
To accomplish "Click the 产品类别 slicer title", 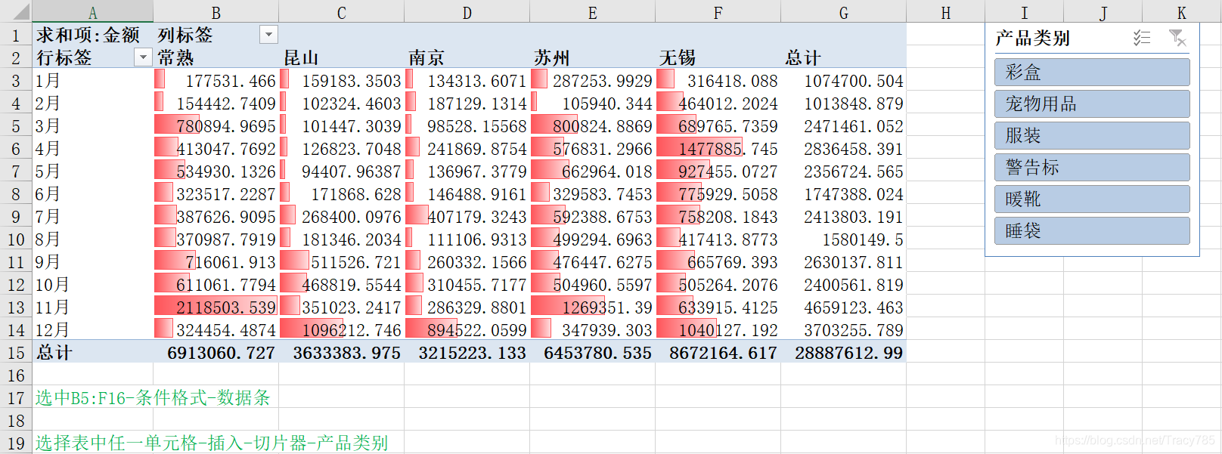I will point(1032,38).
